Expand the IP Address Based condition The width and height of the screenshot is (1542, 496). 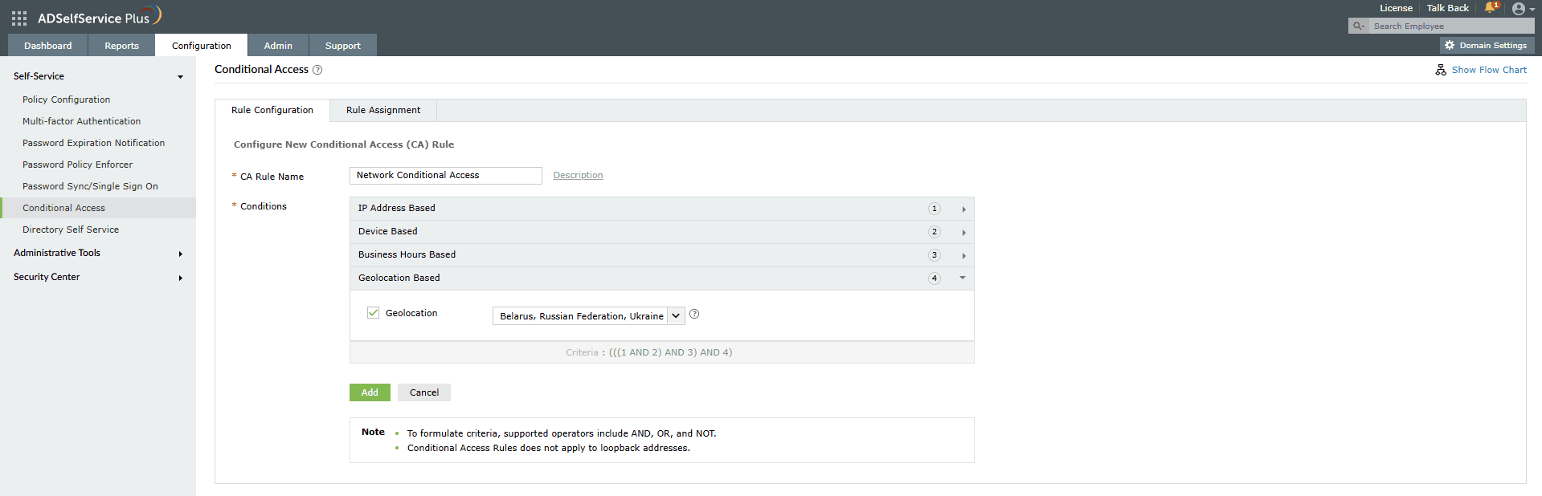[963, 209]
